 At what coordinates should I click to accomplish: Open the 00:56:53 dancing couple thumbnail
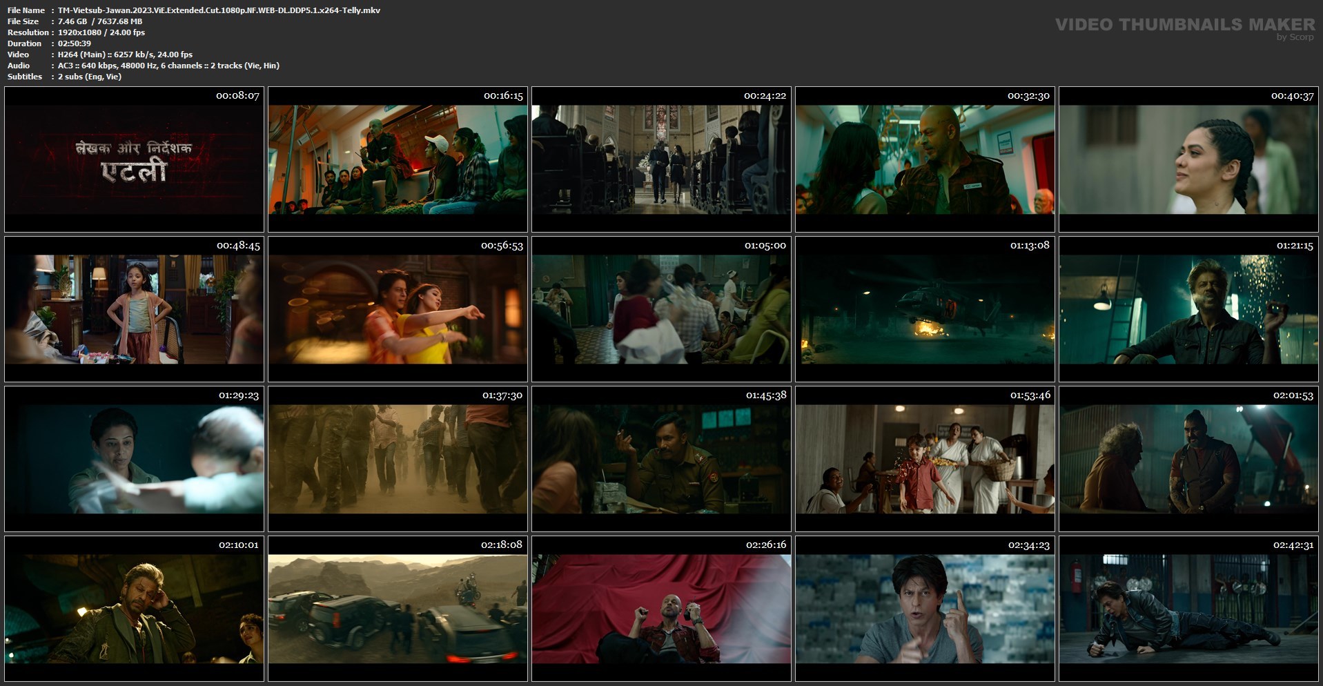[398, 309]
